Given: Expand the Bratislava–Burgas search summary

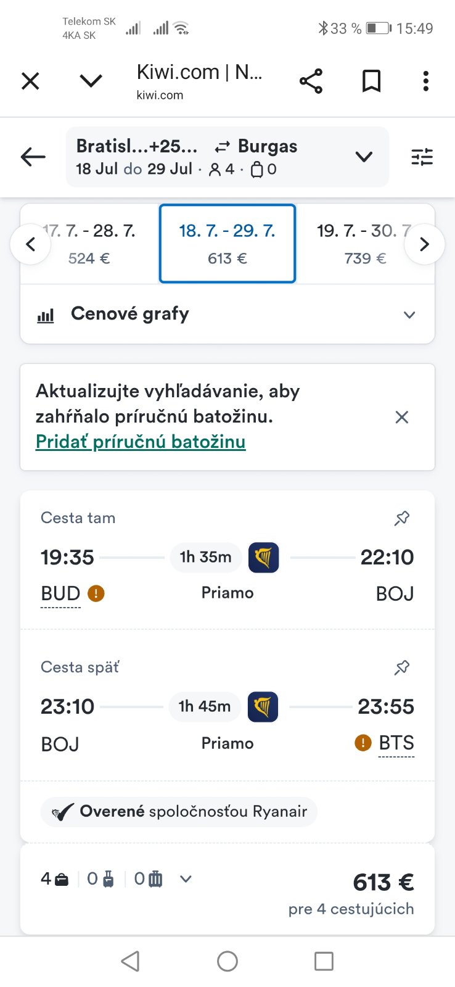Looking at the screenshot, I should pyautogui.click(x=364, y=157).
